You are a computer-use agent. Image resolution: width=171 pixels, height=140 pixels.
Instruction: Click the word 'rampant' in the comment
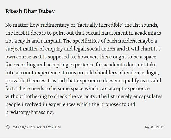pos(51,41)
